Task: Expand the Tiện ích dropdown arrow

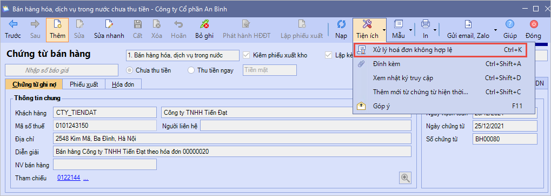Action: [384, 30]
